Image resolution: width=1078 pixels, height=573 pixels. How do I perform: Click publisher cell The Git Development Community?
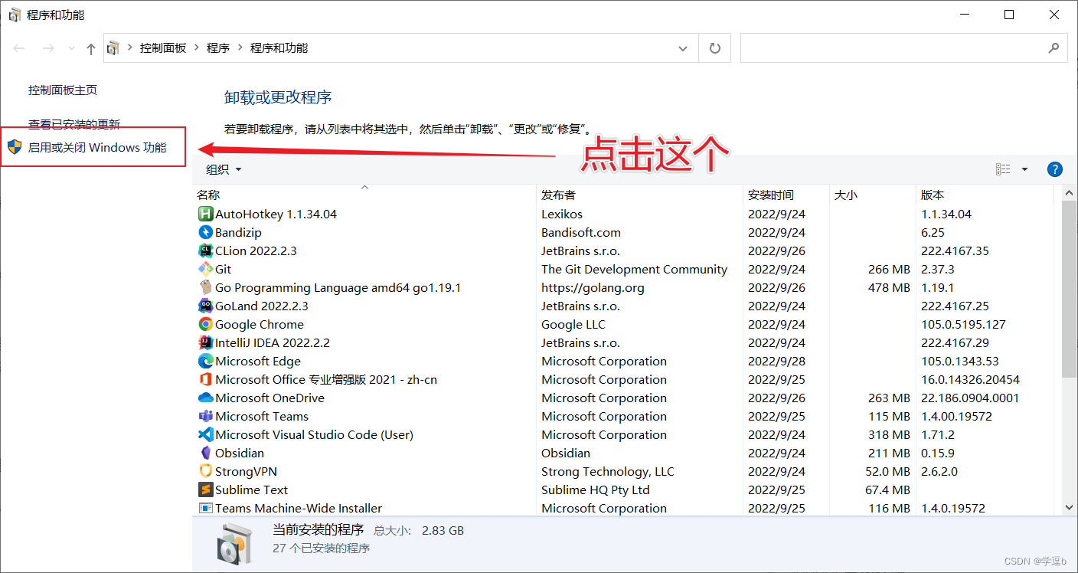pos(634,270)
